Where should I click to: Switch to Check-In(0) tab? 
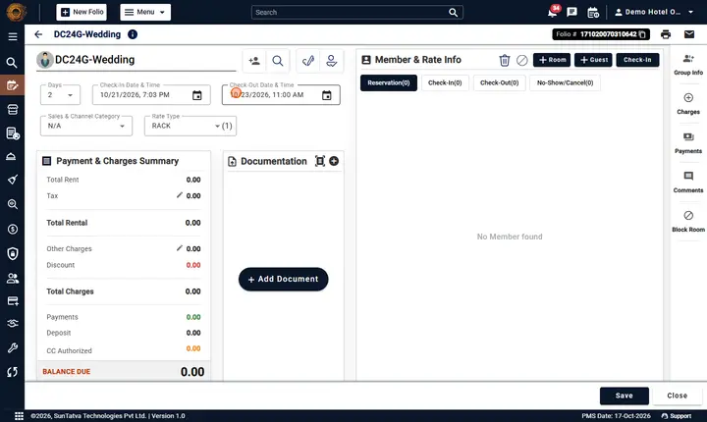(x=445, y=83)
